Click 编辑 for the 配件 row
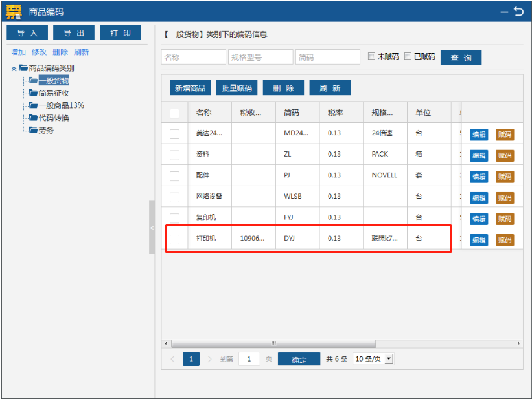 pos(479,177)
